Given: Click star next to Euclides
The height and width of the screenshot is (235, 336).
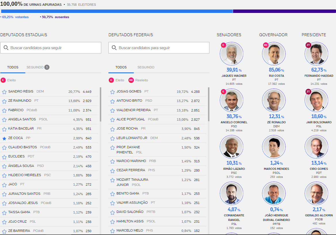Looking at the screenshot, I should (4, 157).
